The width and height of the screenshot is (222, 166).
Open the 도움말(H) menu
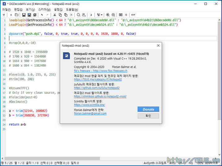tap(72, 10)
